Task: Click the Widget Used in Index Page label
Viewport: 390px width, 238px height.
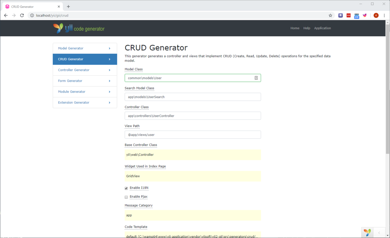Action: click(145, 166)
